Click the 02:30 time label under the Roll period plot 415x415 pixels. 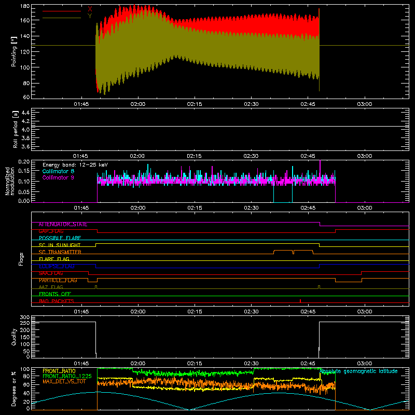click(251, 156)
